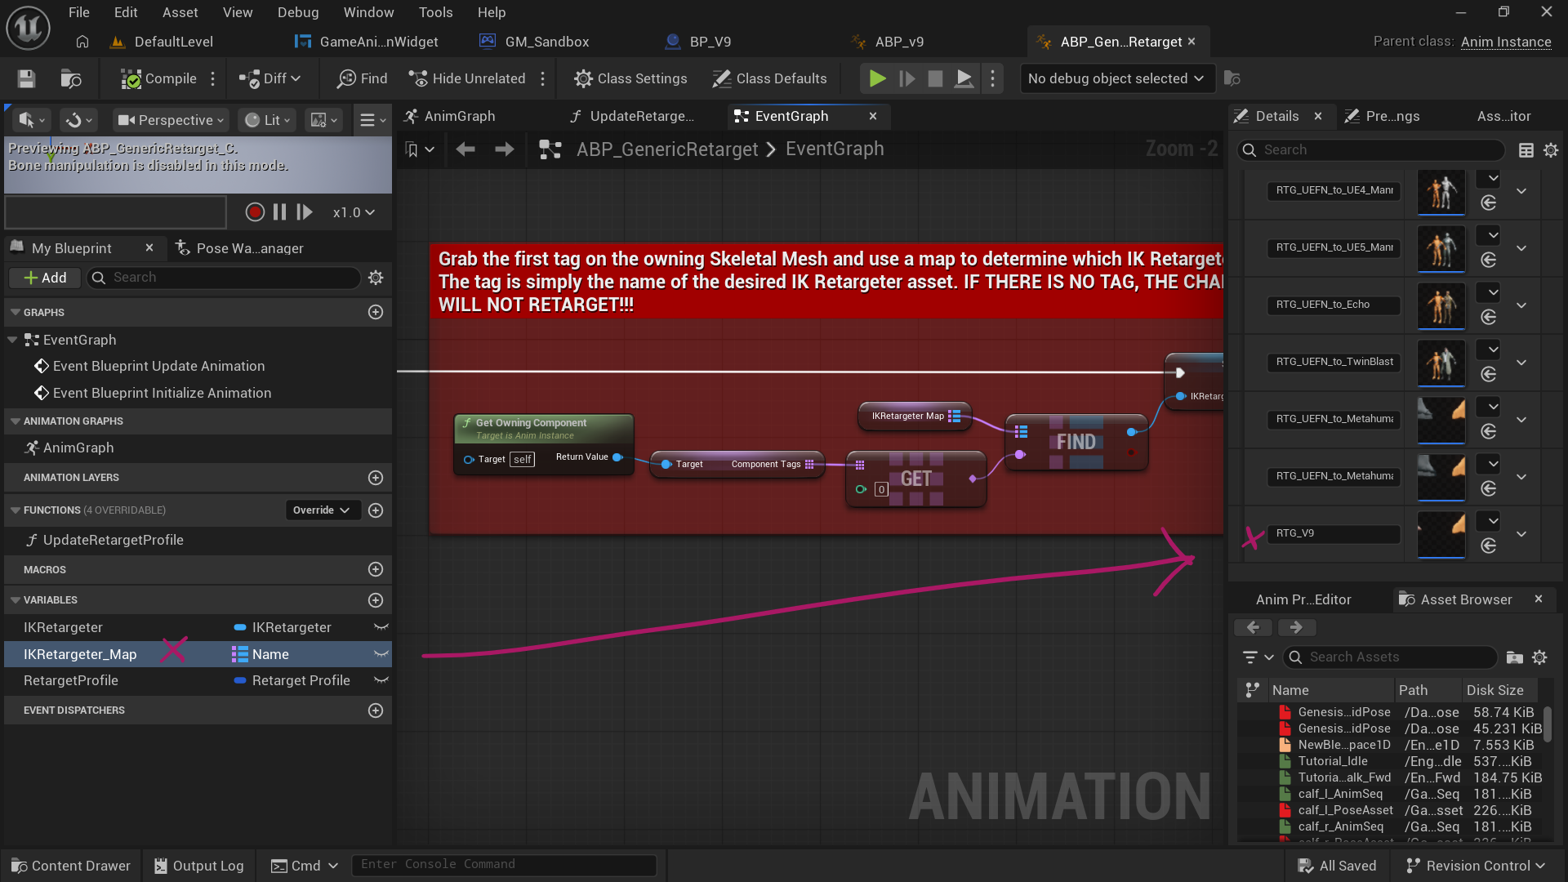Click the Save asset icon

26,78
